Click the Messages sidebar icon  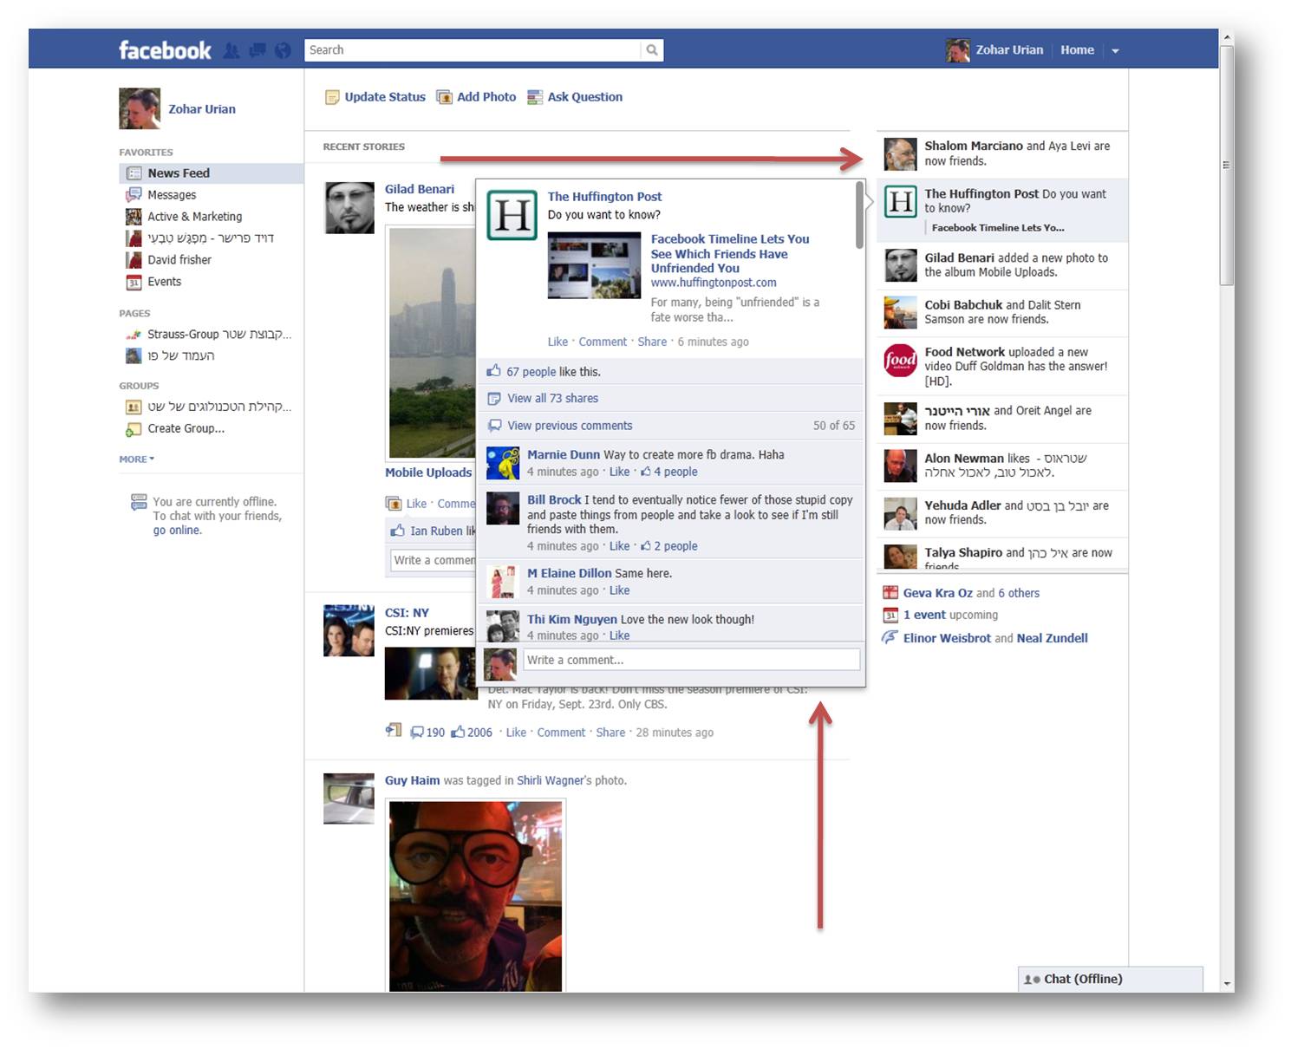click(134, 195)
